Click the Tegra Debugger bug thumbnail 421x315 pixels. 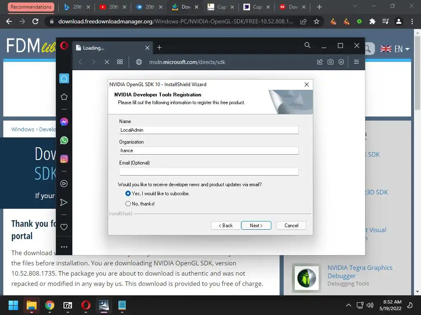[x=307, y=278]
